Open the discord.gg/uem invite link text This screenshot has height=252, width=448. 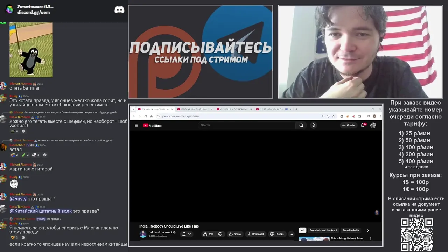34,12
